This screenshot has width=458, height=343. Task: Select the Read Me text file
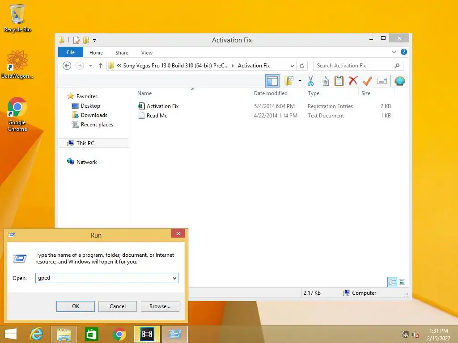(157, 116)
